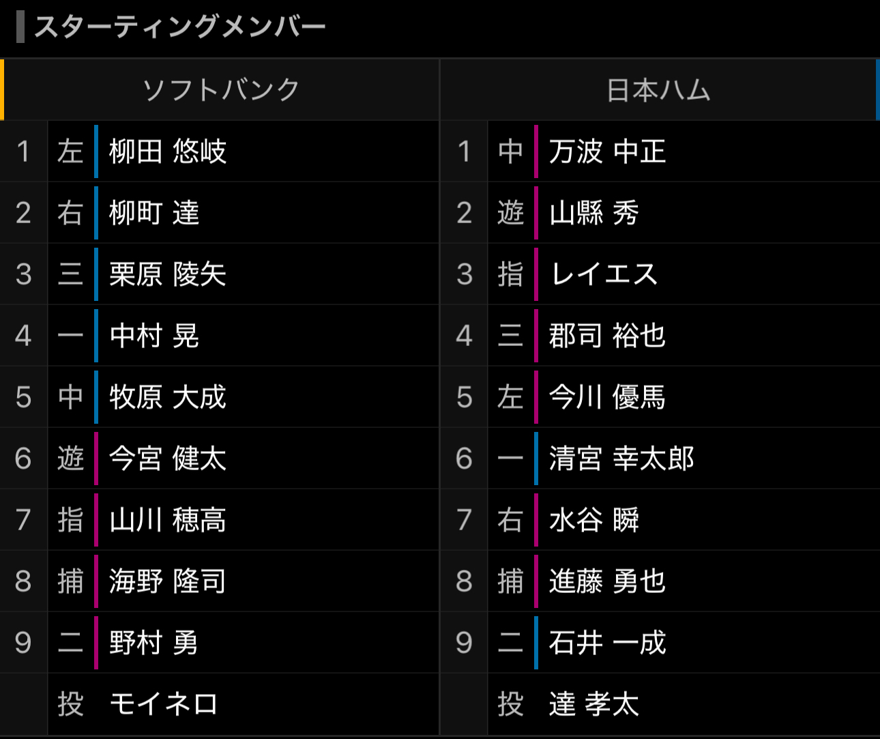The image size is (880, 739).
Task: Click the スターティングメンバー section heading
Action: coord(180,27)
